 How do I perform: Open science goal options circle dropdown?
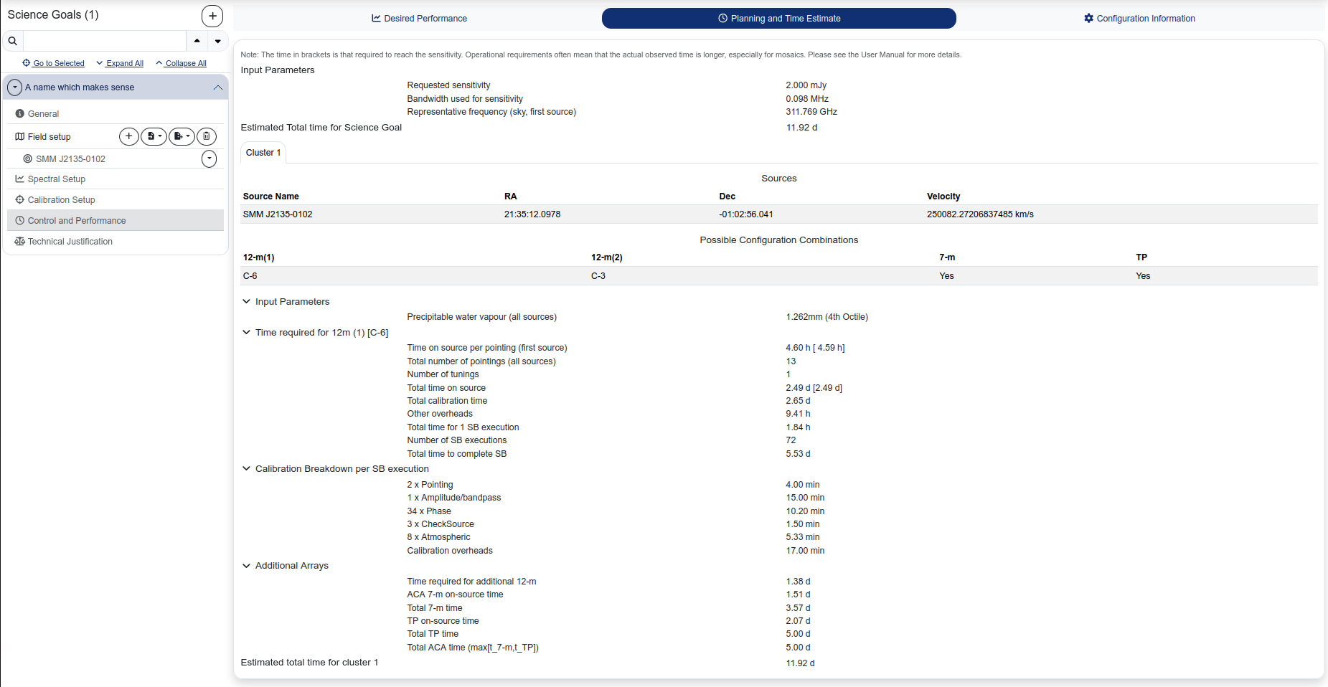pos(14,87)
